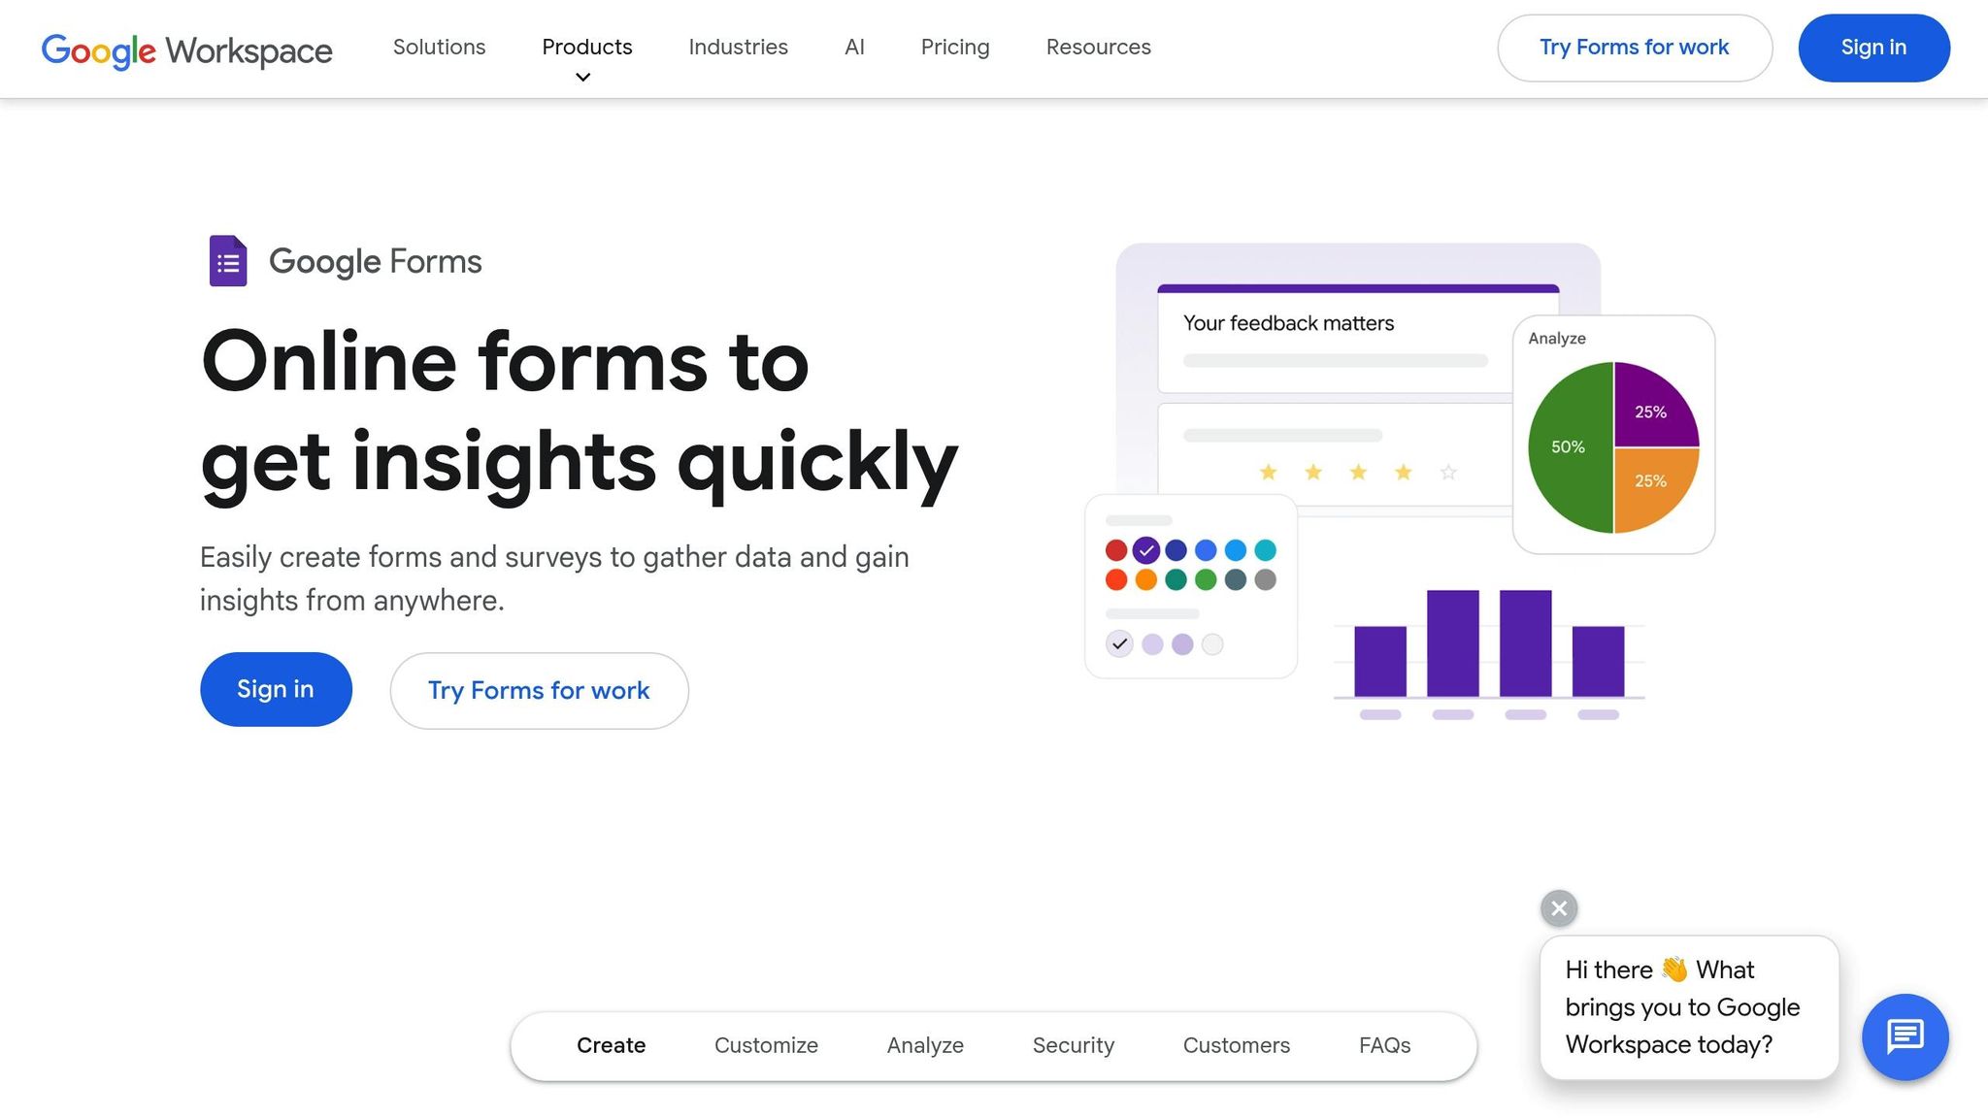Screen dimensions: 1988x1118
Task: Click Try Forms for work in the top bar
Action: [1634, 47]
